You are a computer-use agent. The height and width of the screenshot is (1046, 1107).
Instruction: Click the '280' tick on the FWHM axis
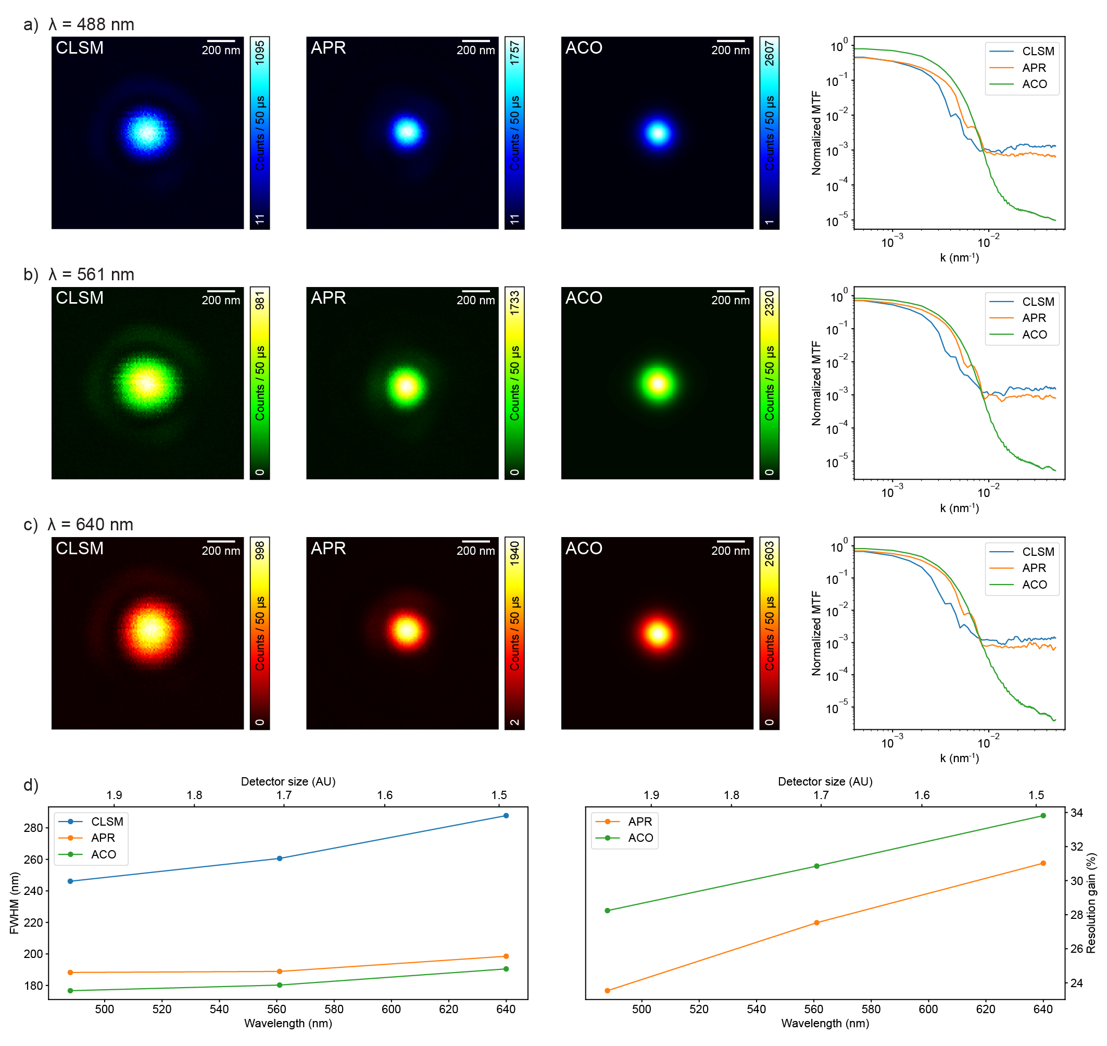33,827
